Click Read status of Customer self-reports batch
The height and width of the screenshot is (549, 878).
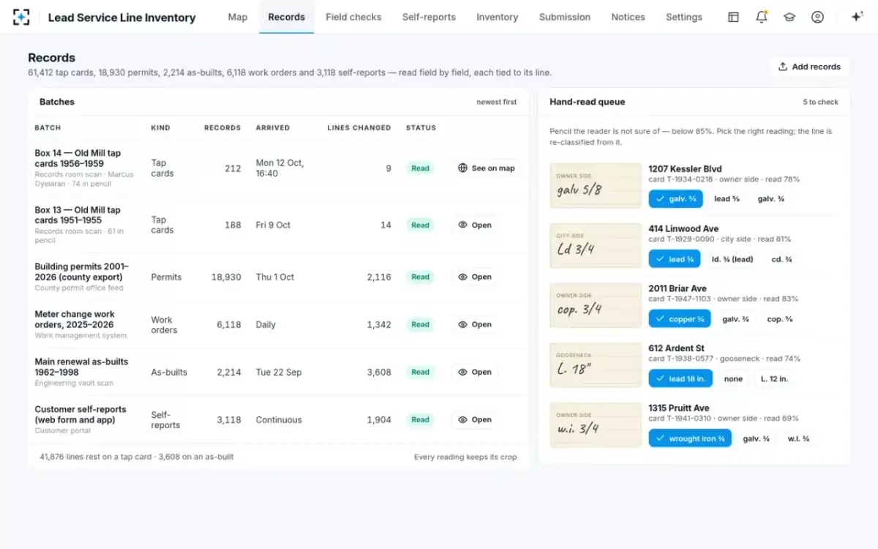point(420,420)
